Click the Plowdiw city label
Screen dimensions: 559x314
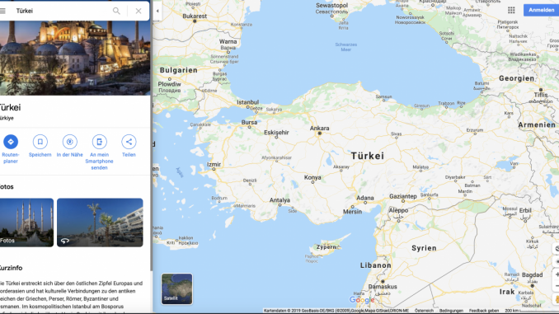[x=170, y=84]
